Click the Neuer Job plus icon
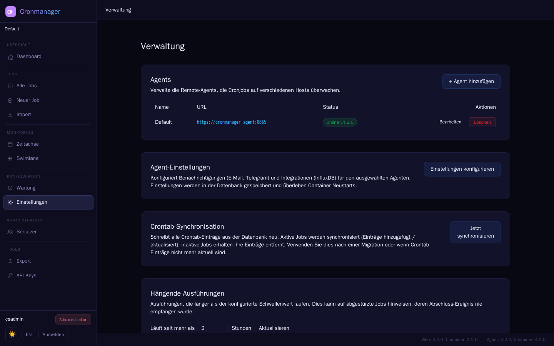This screenshot has width=554, height=346. click(10, 100)
